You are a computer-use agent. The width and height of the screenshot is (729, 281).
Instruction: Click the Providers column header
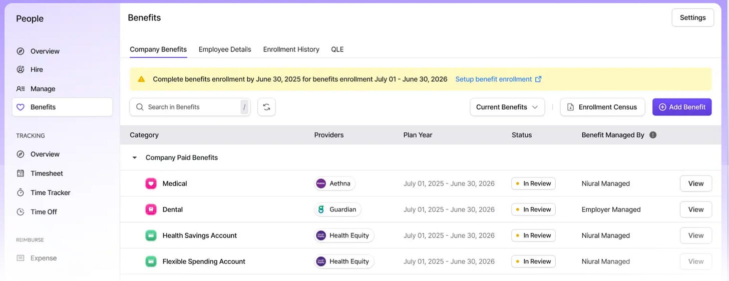[329, 135]
